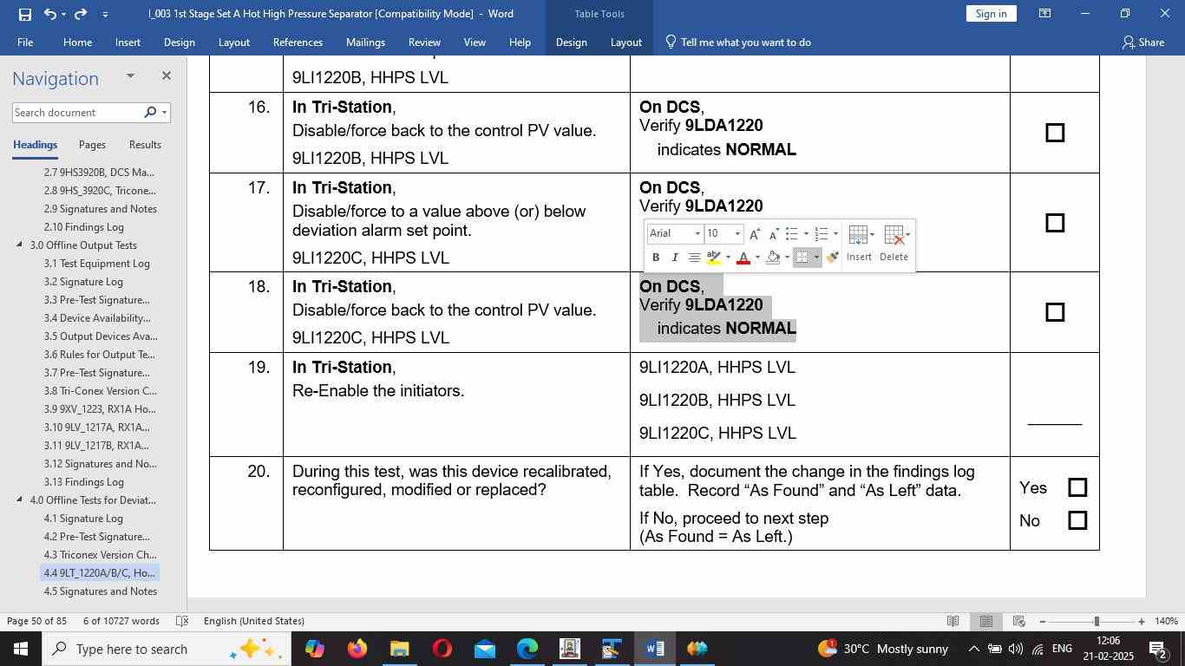Open the font size dropdown showing 10
The height and width of the screenshot is (666, 1185).
click(x=737, y=234)
